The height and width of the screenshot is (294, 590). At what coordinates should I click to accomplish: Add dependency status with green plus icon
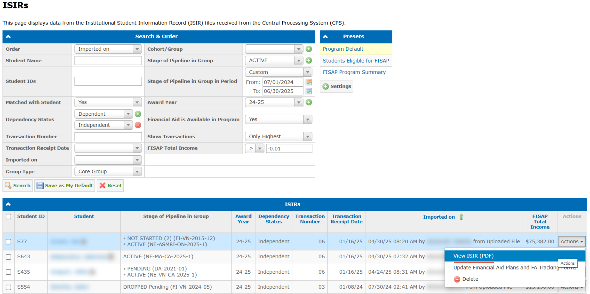click(x=138, y=114)
